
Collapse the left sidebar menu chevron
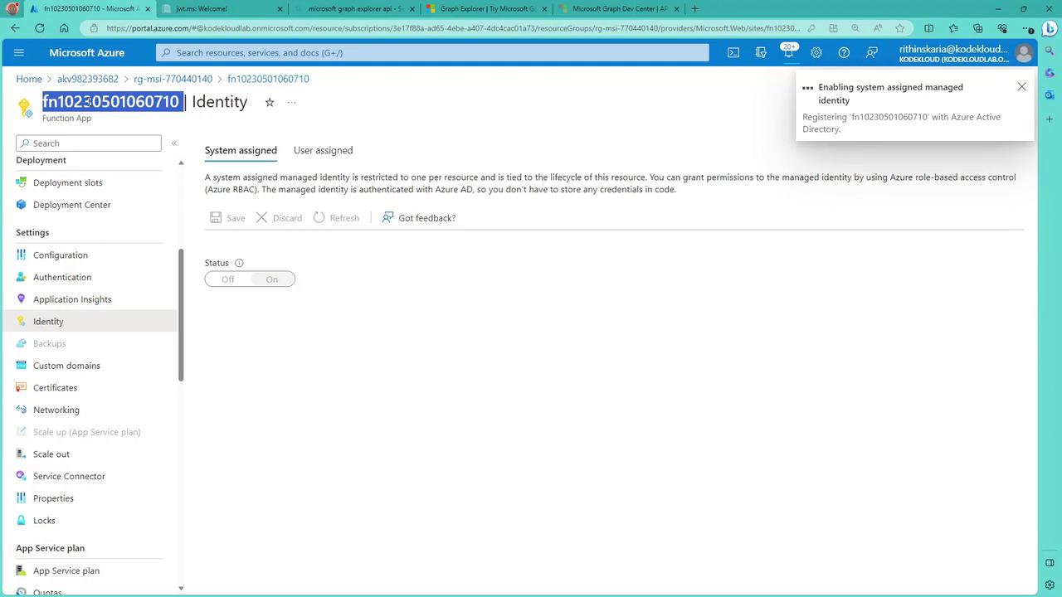tap(174, 143)
